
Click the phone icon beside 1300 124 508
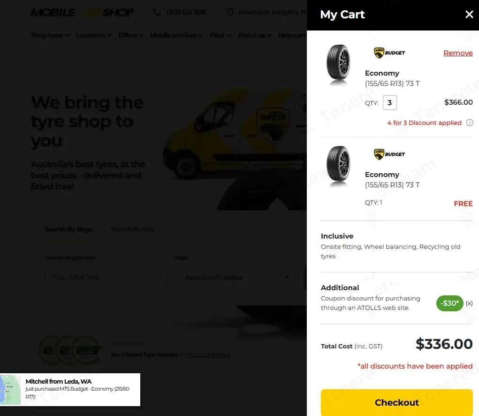(x=156, y=12)
